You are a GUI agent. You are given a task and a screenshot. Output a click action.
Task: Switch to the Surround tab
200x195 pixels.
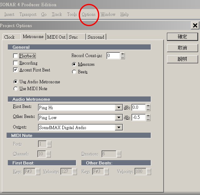(96, 37)
